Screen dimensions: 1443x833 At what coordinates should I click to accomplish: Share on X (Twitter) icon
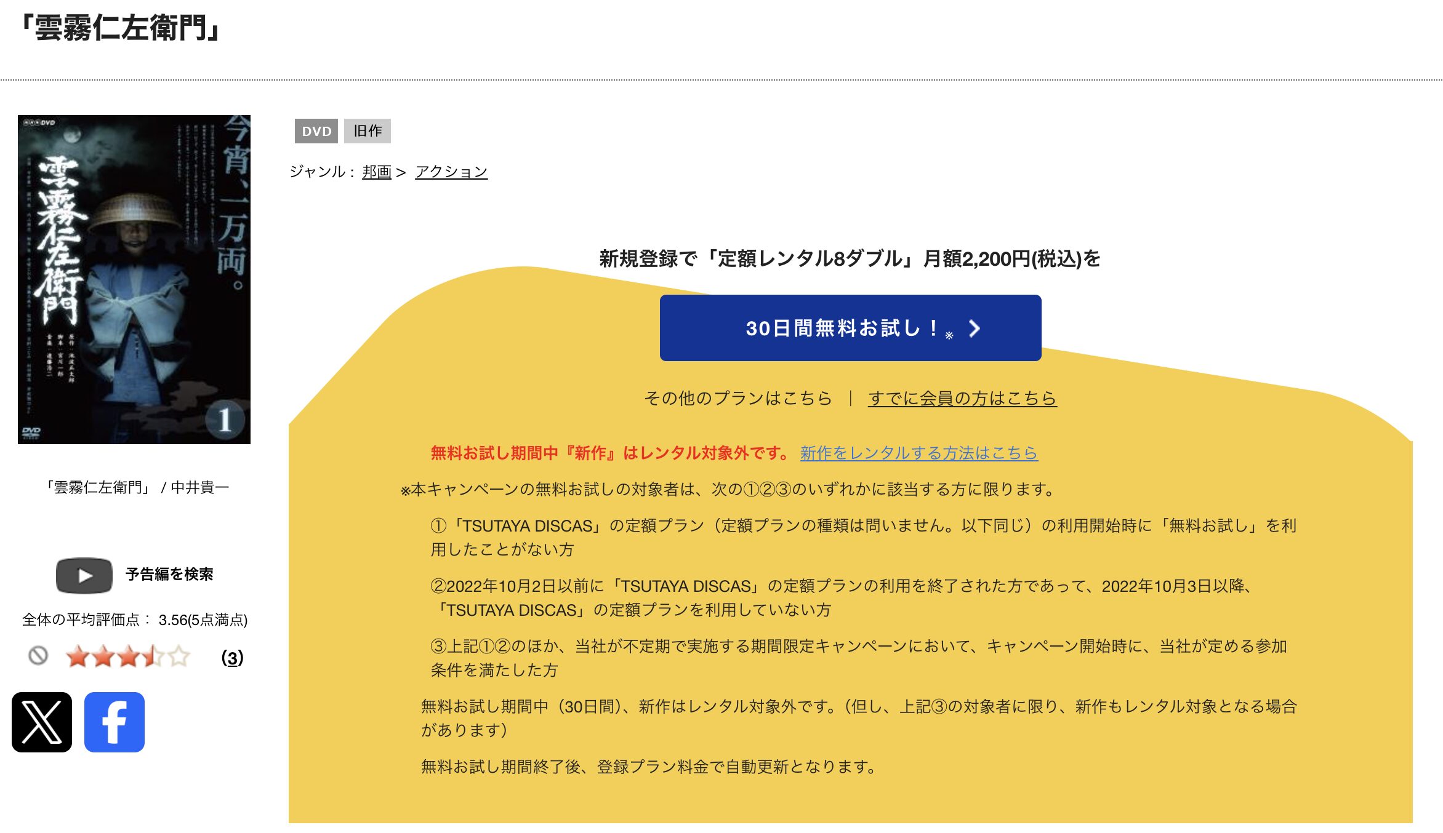42,722
